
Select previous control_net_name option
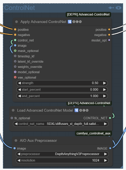pos(16,124)
